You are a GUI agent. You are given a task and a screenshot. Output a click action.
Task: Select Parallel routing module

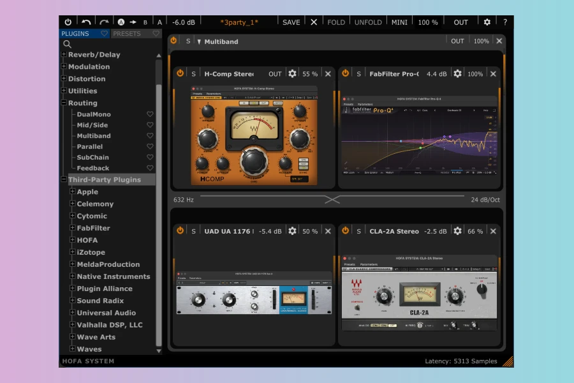click(x=90, y=147)
